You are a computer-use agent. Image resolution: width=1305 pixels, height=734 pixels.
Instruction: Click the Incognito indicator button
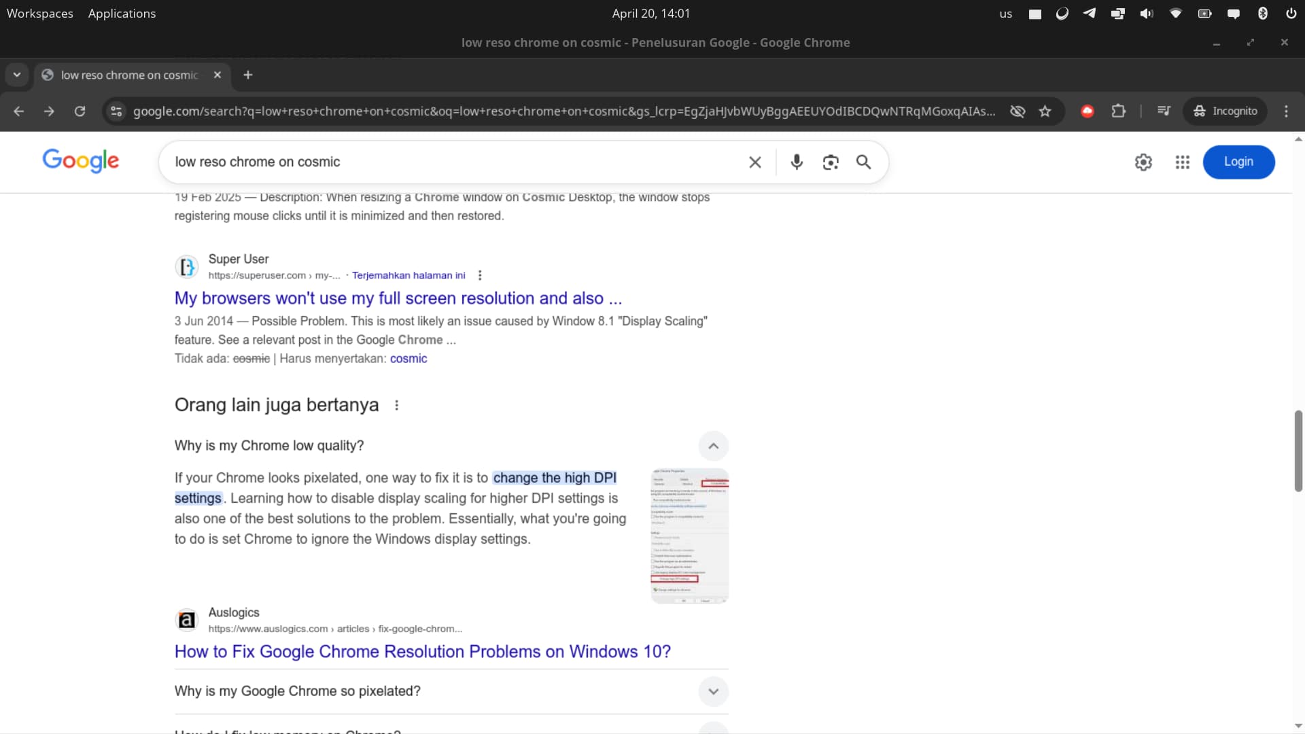click(x=1225, y=111)
